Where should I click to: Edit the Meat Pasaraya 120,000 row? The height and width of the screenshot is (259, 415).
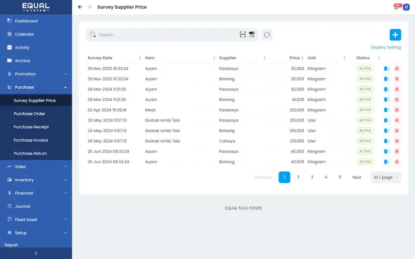click(x=386, y=110)
